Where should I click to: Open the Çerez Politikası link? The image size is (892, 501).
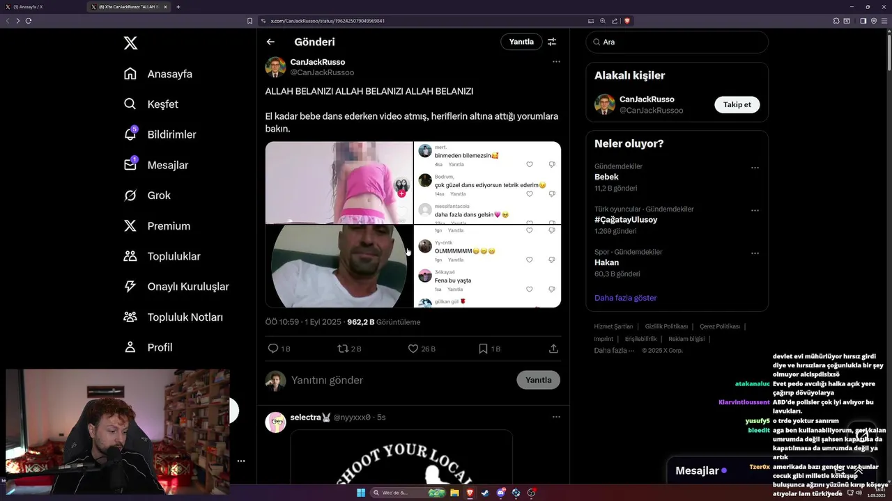pos(720,326)
